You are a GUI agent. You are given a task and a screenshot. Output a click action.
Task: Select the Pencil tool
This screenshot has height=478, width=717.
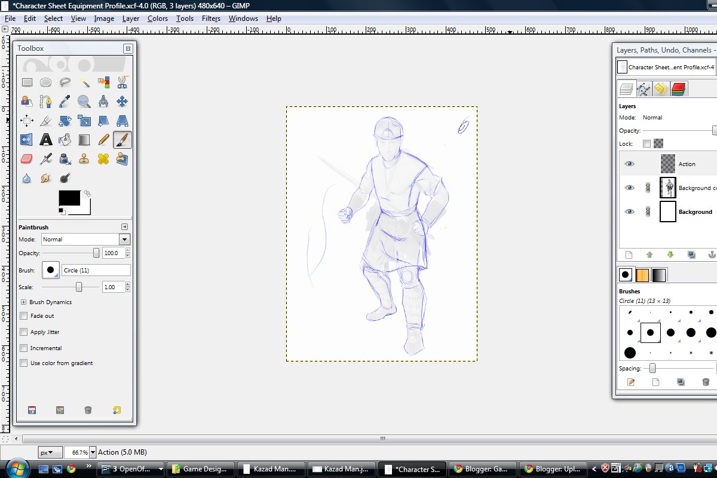[x=103, y=140]
